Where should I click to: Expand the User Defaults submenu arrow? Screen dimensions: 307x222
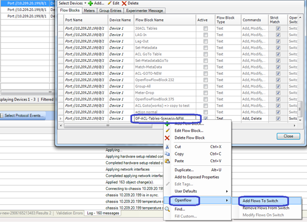(227, 191)
